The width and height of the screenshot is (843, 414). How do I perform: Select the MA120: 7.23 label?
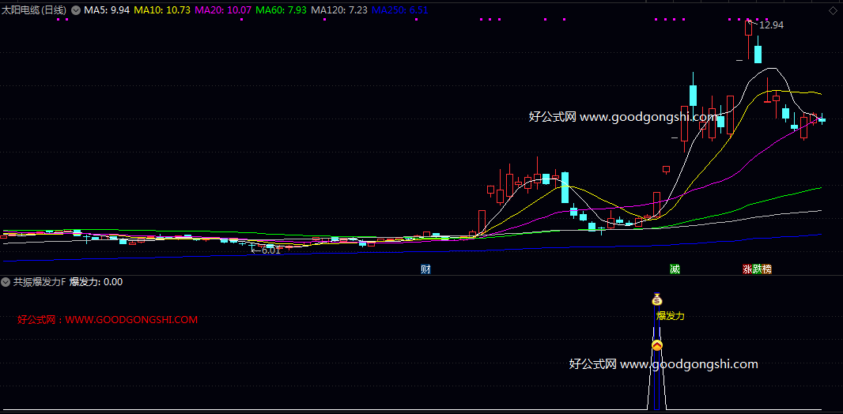(338, 9)
